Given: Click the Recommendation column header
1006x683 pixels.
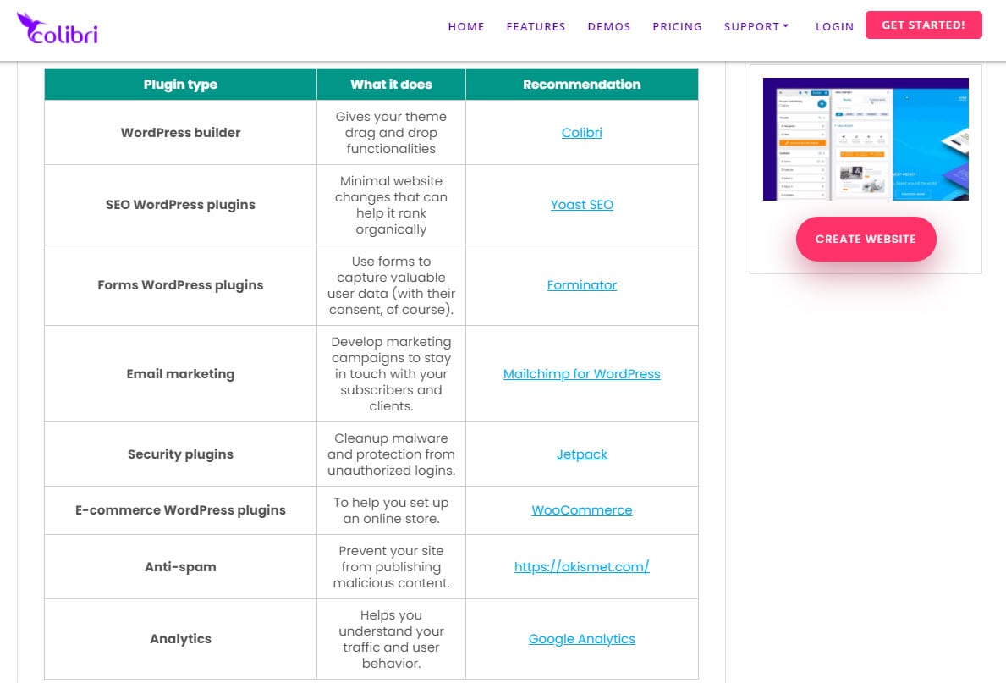Looking at the screenshot, I should pos(581,84).
